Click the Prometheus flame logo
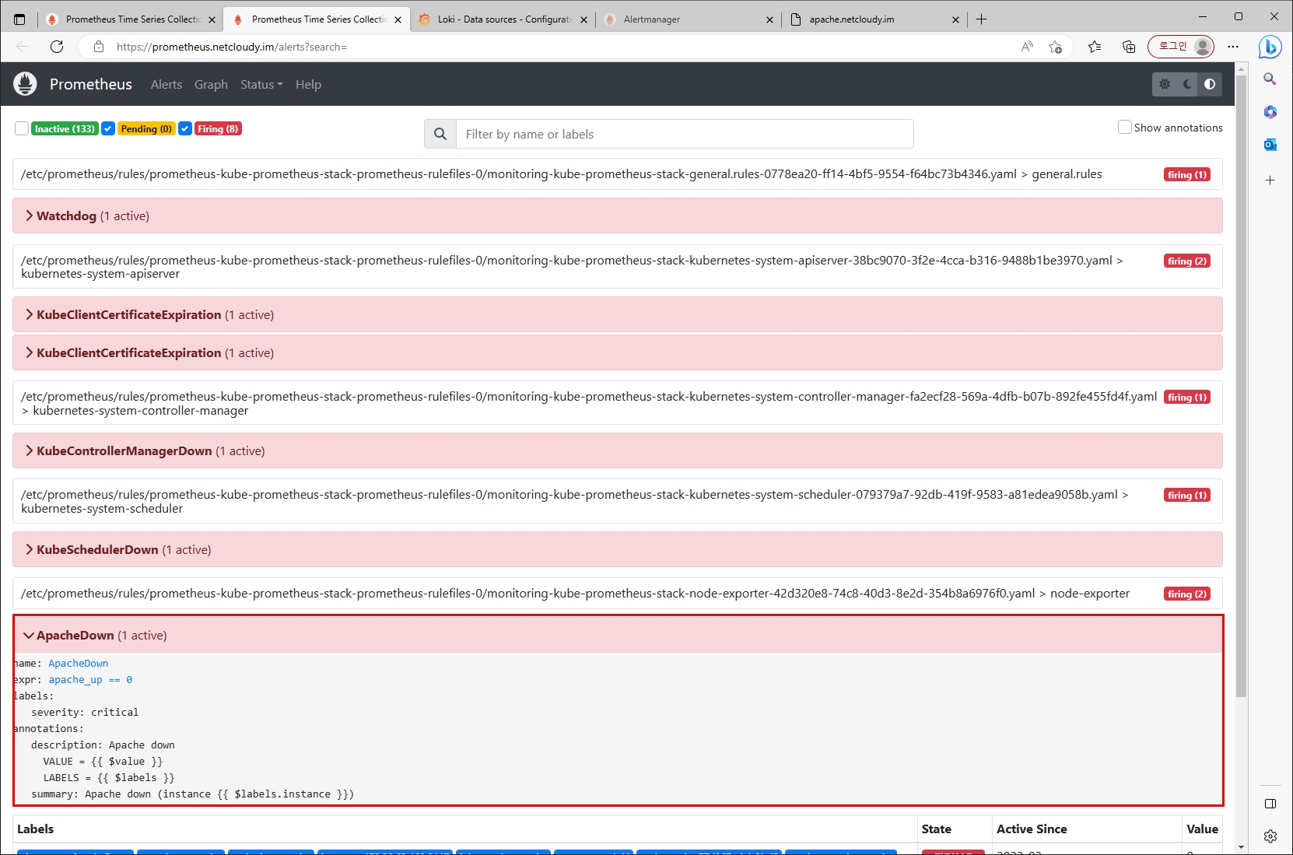The height and width of the screenshot is (855, 1293). [25, 84]
